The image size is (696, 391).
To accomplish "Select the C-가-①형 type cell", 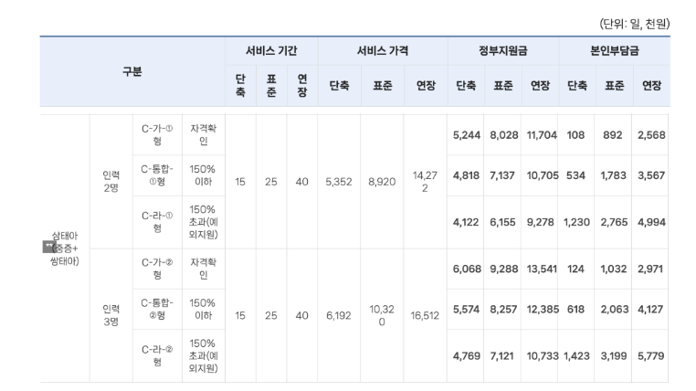I will 157,135.
